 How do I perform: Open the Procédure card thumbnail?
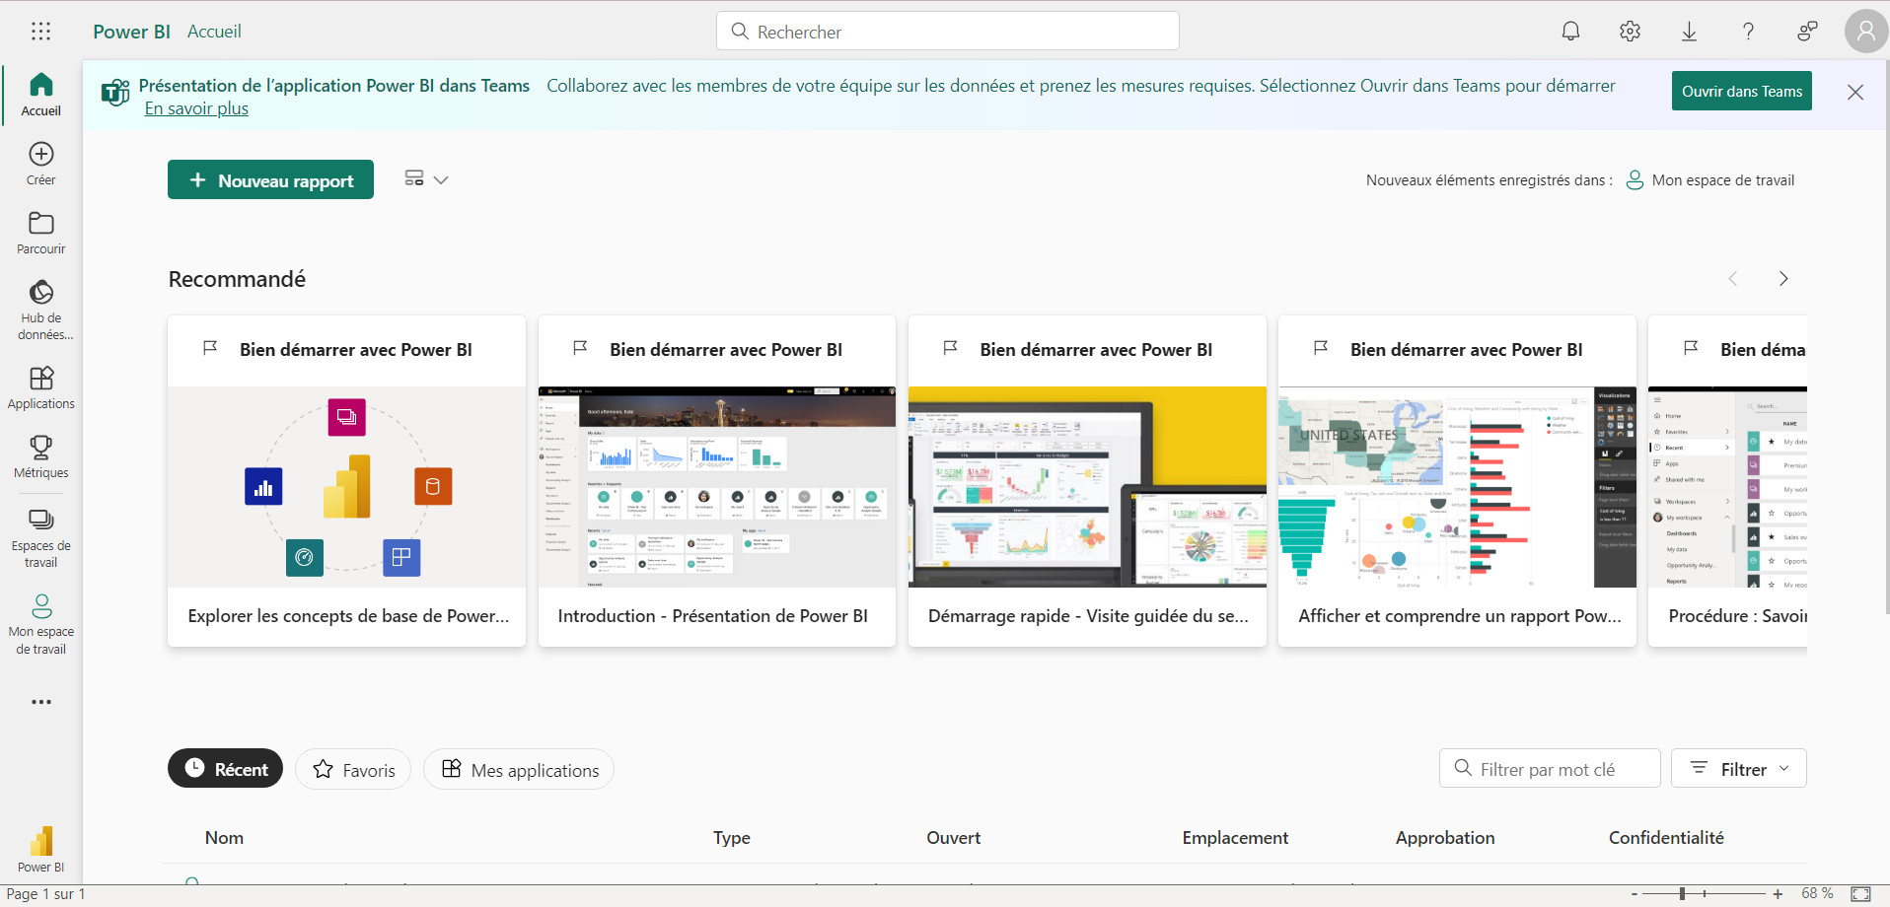coord(1727,487)
